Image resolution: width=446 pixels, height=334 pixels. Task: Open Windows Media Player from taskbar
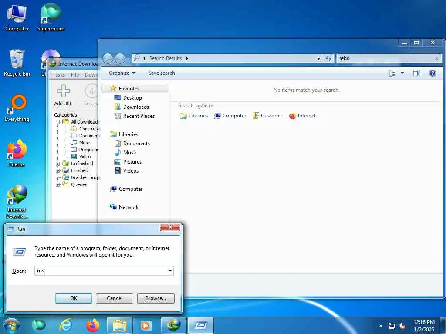pyautogui.click(x=146, y=325)
